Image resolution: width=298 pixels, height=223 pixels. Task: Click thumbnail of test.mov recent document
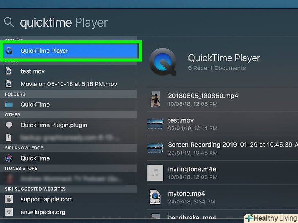coord(155,124)
